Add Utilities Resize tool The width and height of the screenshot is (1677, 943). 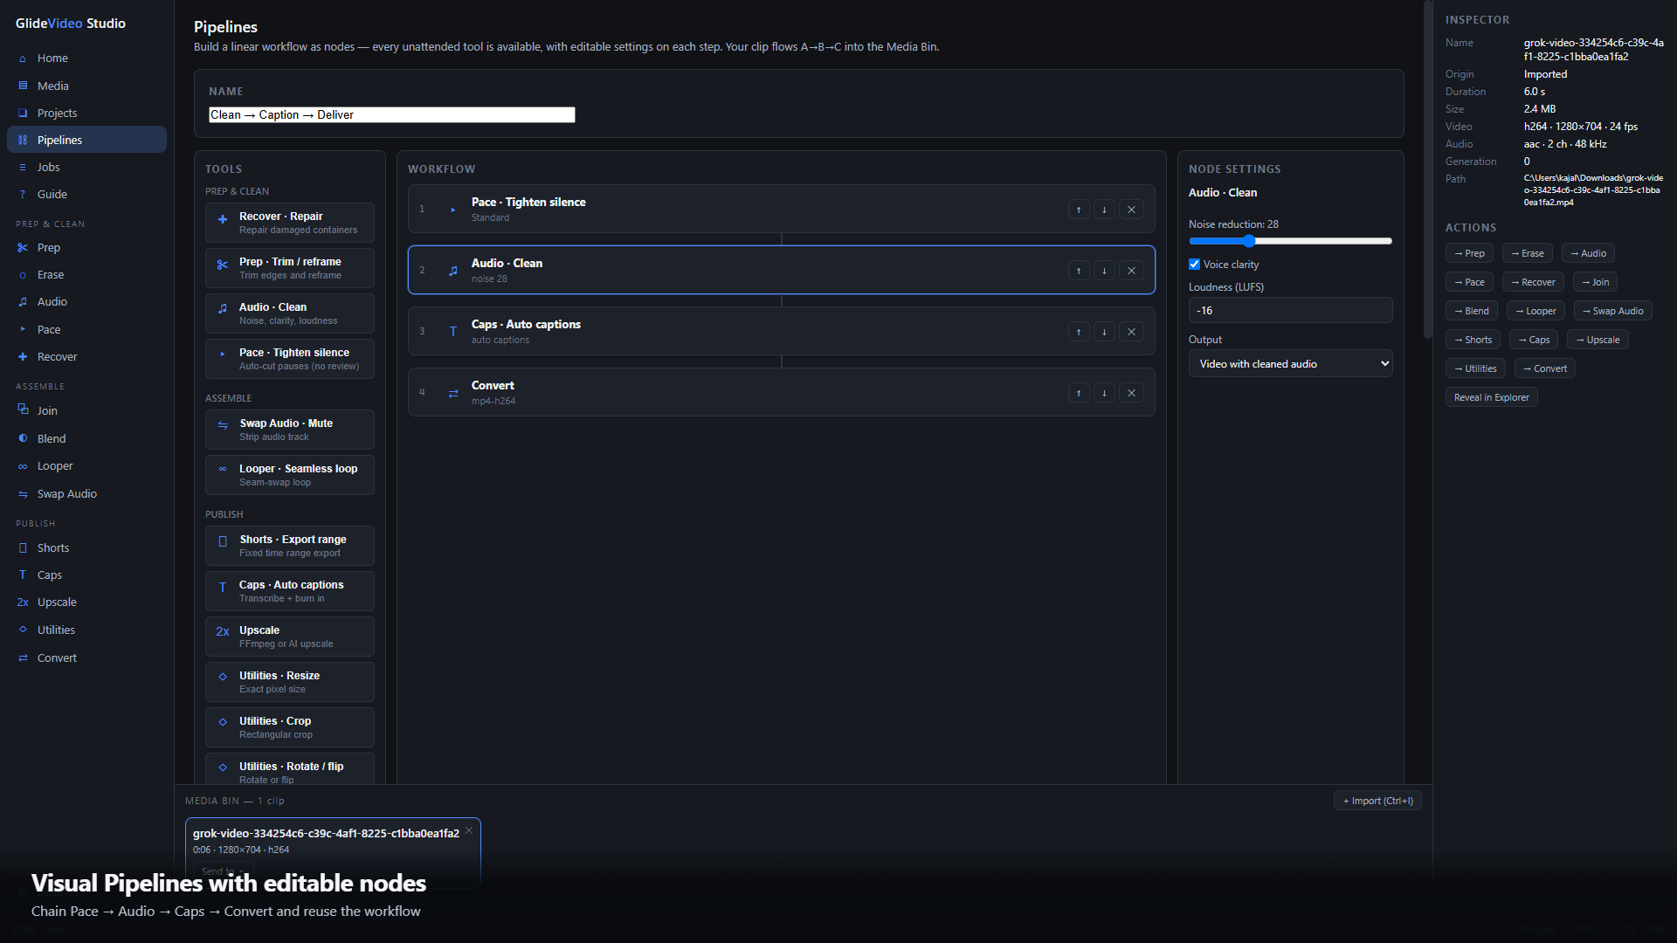[x=289, y=682]
